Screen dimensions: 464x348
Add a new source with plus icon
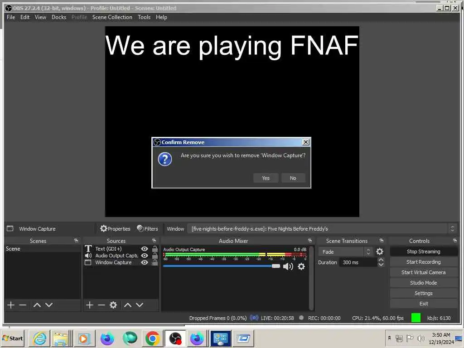(89, 305)
